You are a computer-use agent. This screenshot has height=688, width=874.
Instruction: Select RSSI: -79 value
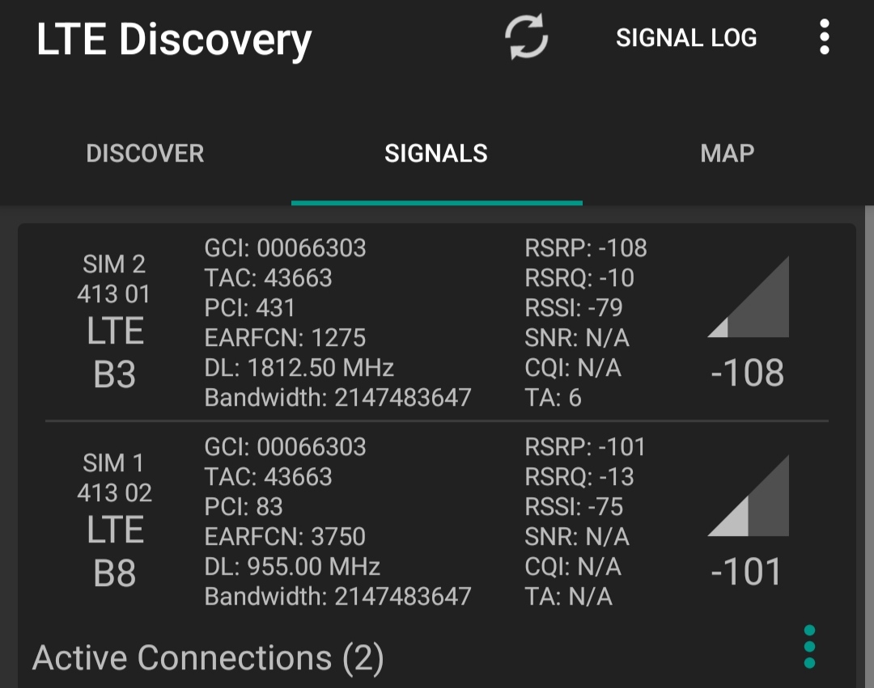pyautogui.click(x=574, y=308)
